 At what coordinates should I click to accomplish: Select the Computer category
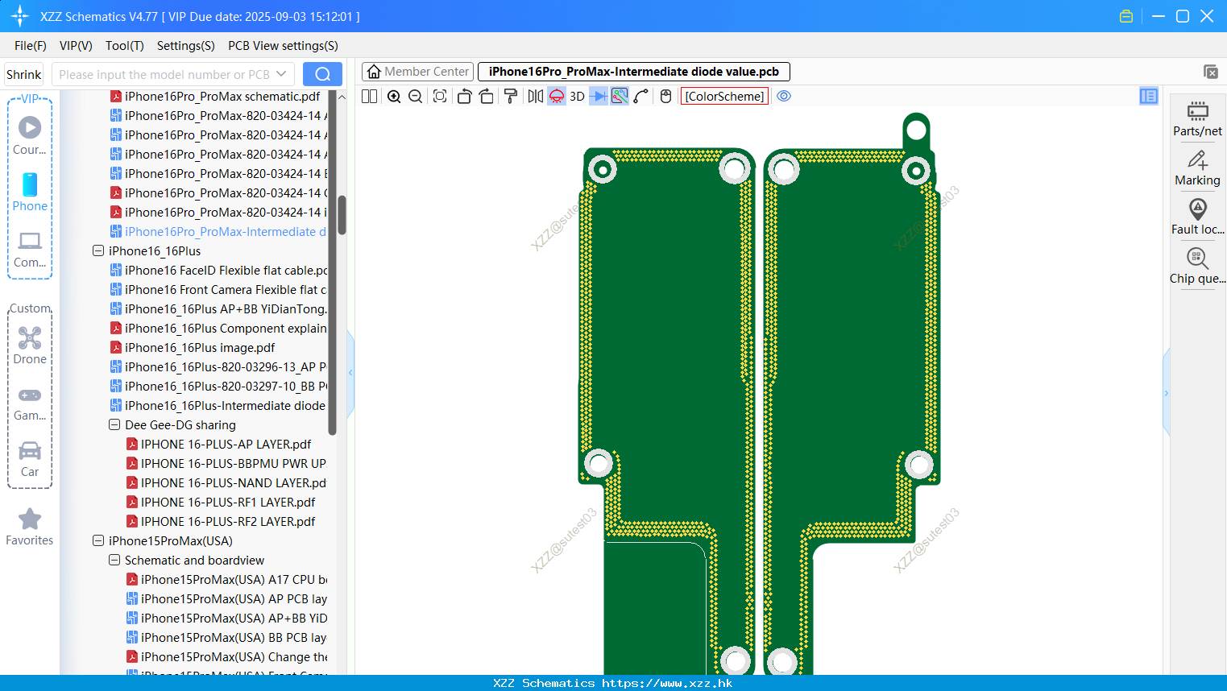pyautogui.click(x=30, y=249)
